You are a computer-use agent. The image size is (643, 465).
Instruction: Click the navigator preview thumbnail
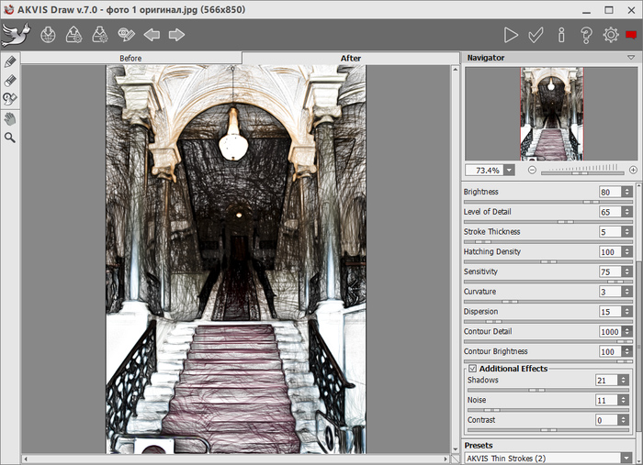pyautogui.click(x=551, y=114)
